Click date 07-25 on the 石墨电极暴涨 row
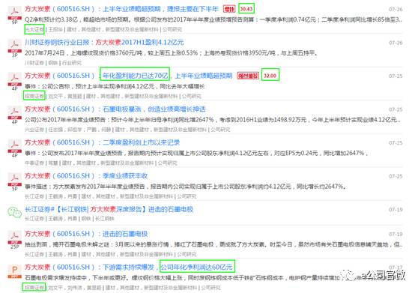The width and height of the screenshot is (418, 293). pyautogui.click(x=396, y=109)
